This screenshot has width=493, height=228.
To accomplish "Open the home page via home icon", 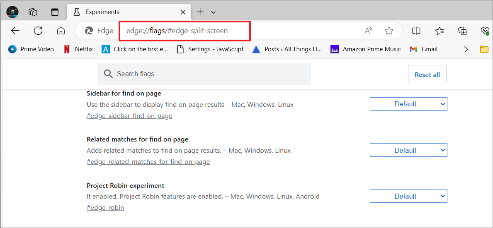I will coord(61,31).
